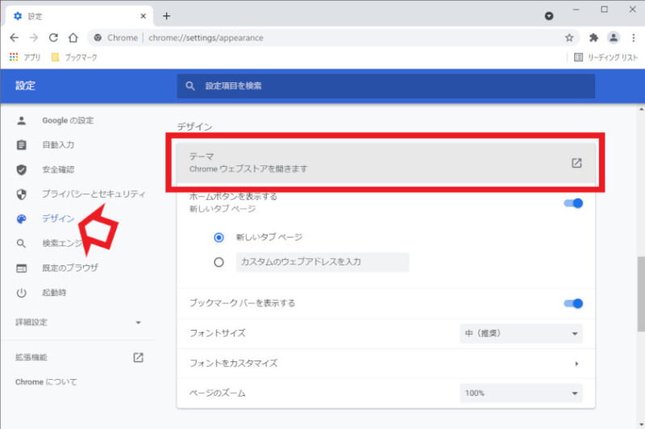Screen dimensions: 645x429
Task: Reload the page with the refresh icon
Action: coord(53,38)
